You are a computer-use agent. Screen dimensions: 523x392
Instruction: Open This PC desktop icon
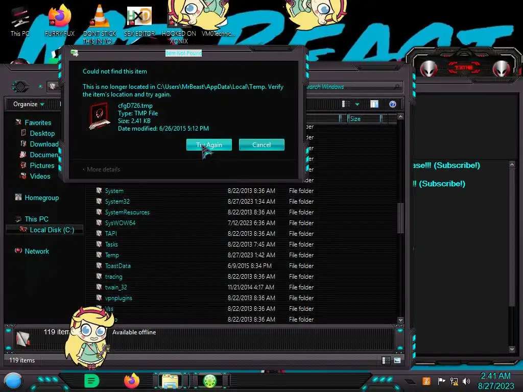point(20,21)
